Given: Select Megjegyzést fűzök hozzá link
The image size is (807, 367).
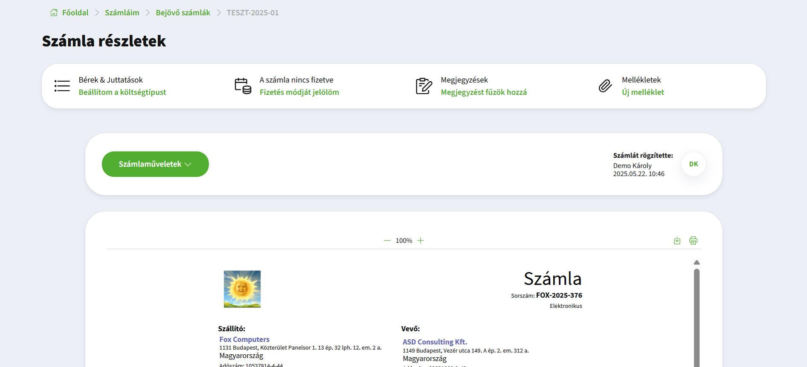Looking at the screenshot, I should point(484,92).
